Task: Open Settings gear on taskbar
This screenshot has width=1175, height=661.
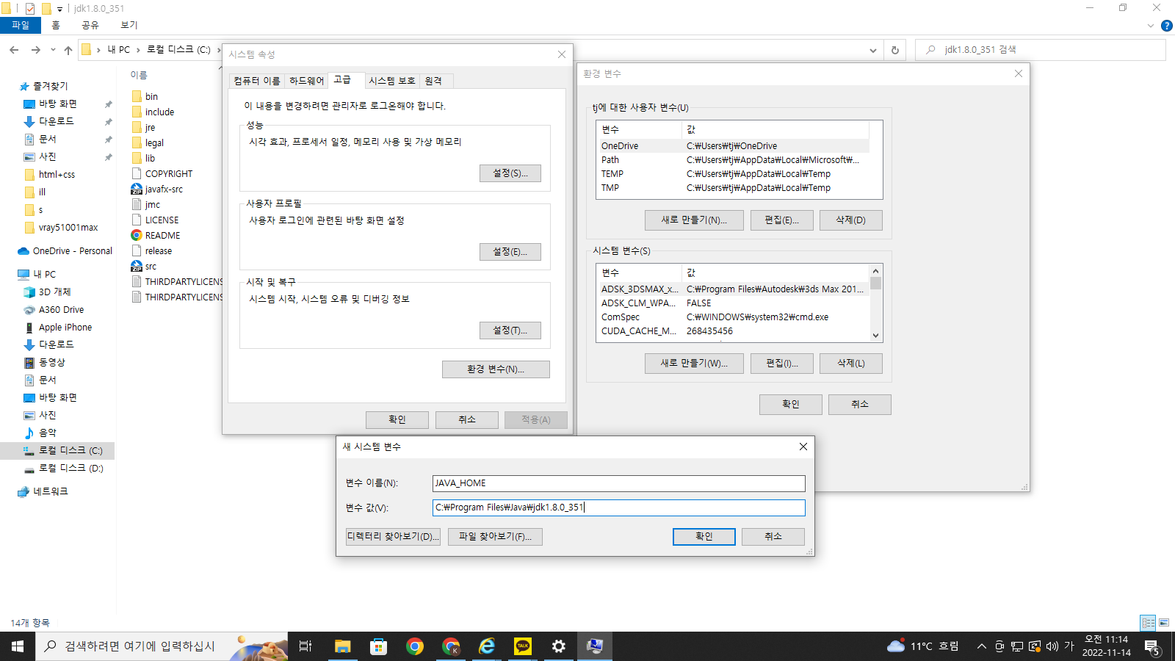Action: (559, 646)
